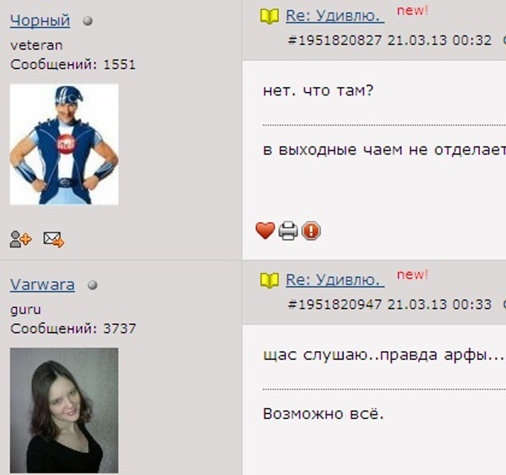Click yellow book icon on 00:33 post
506x475 pixels.
click(269, 281)
